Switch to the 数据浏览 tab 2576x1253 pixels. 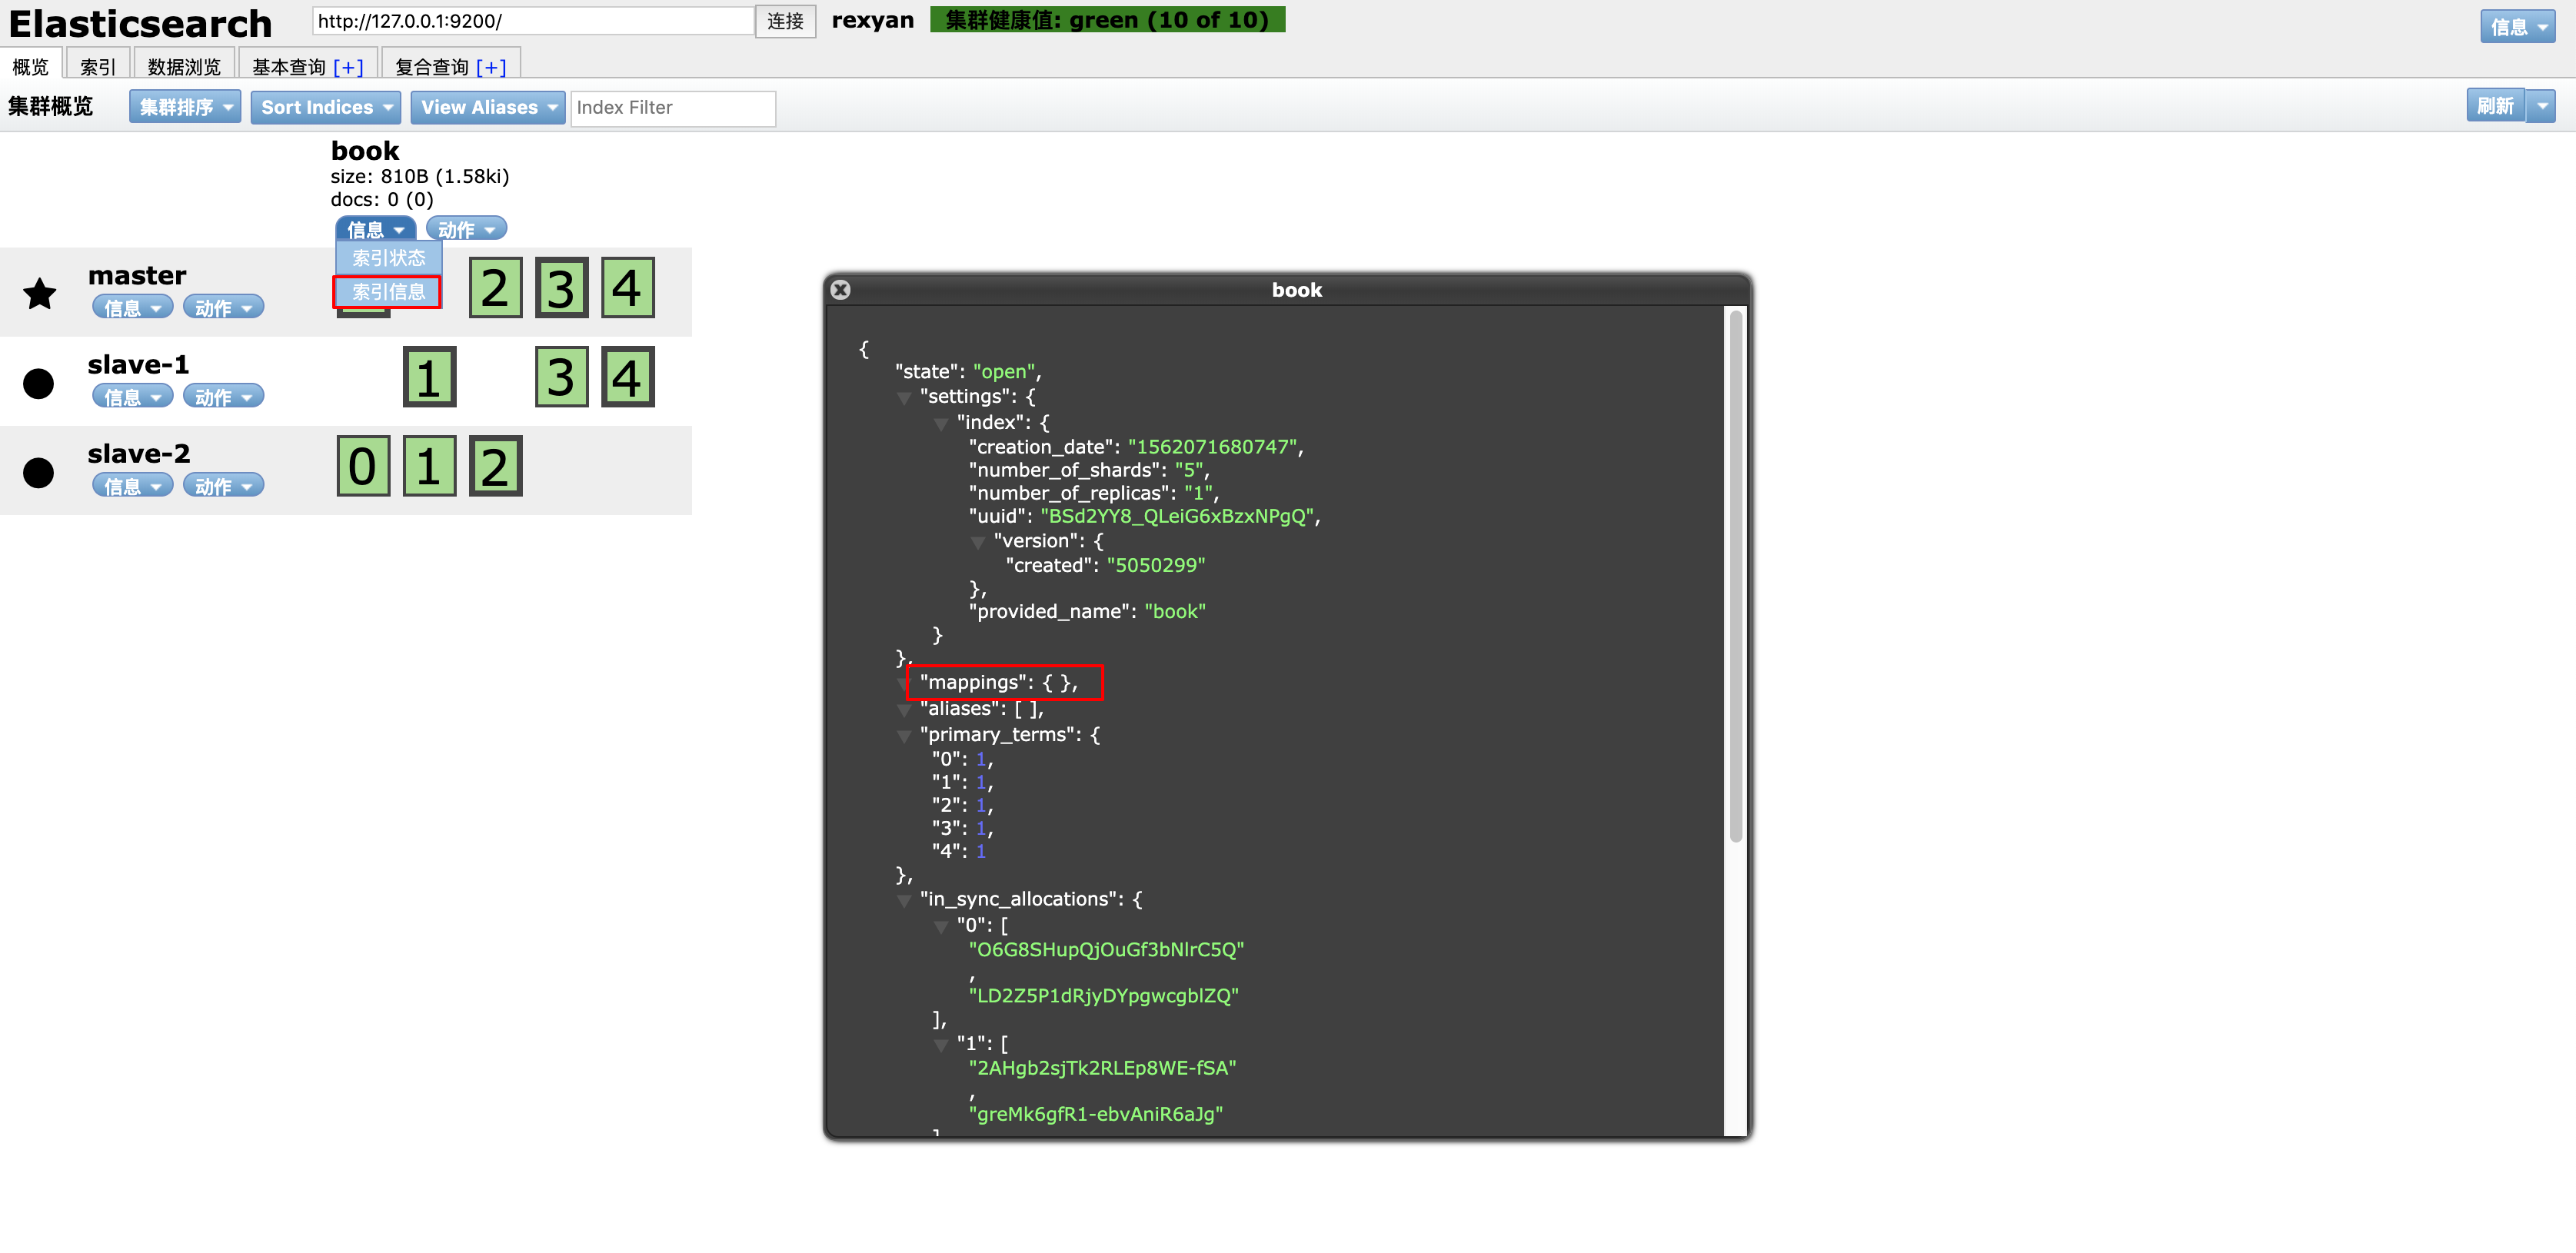point(184,67)
